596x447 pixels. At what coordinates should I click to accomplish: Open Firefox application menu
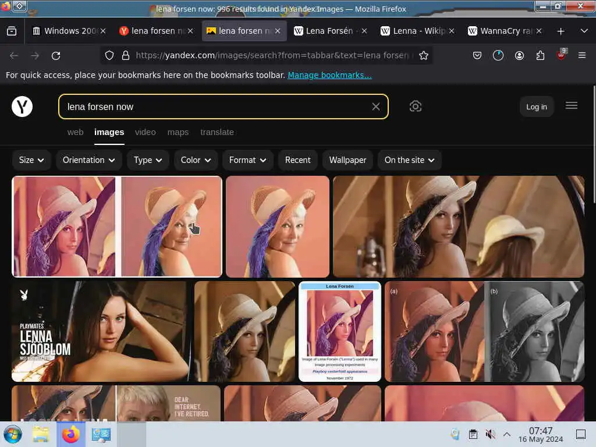(582, 55)
